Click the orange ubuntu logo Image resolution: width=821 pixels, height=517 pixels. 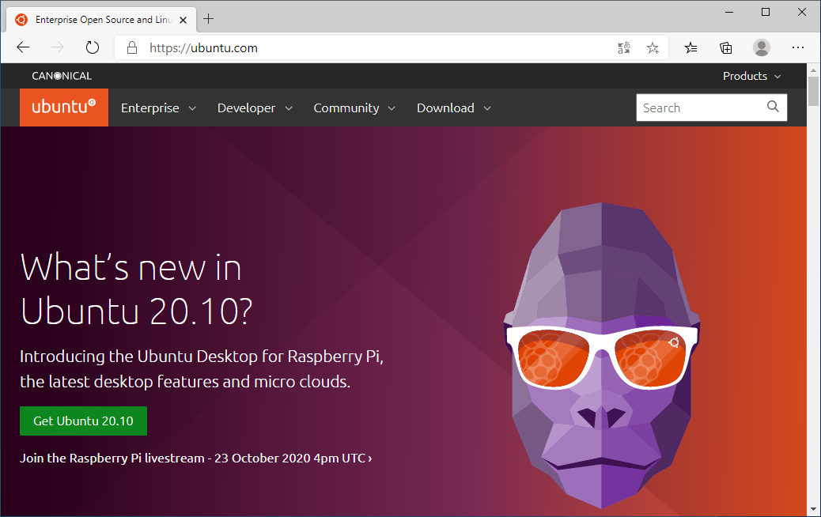pyautogui.click(x=64, y=108)
